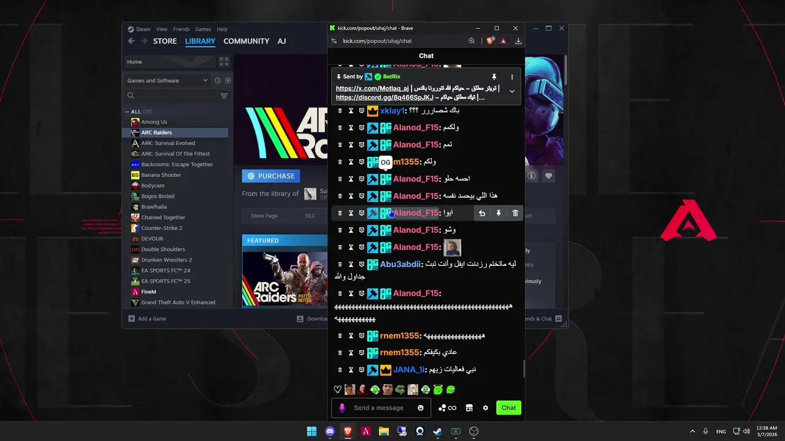Click the timeout hourglass icon on xklay1's message
This screenshot has height=441, width=785.
351,111
